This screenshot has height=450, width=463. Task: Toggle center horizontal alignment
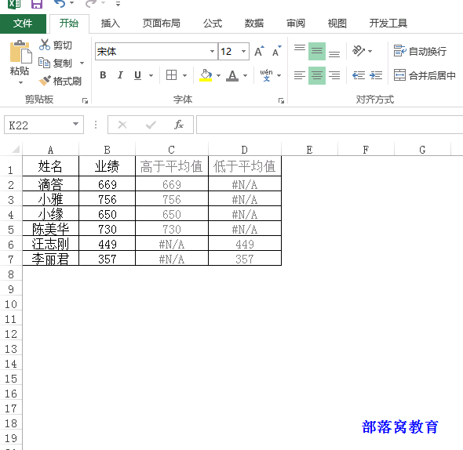tap(317, 75)
